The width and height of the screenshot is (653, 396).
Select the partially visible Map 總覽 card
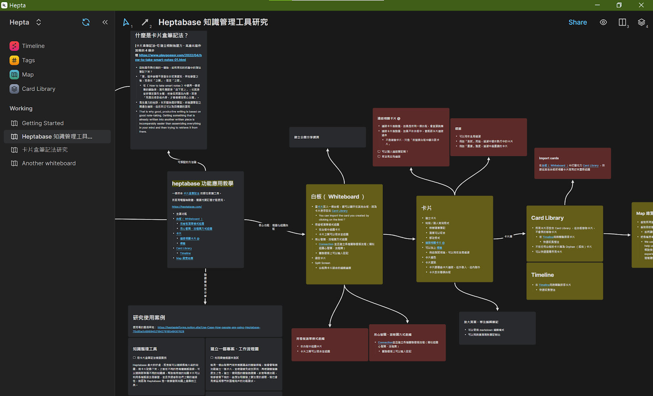642,235
